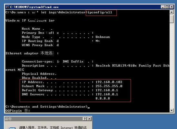Open the cmd.exe system menu icon
Image resolution: width=177 pixels, height=129 pixels.
point(7,7)
